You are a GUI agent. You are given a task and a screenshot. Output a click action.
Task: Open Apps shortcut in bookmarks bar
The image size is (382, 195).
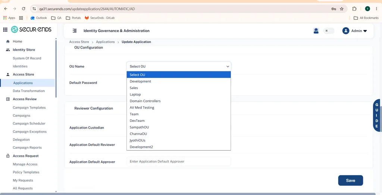[x=9, y=18]
